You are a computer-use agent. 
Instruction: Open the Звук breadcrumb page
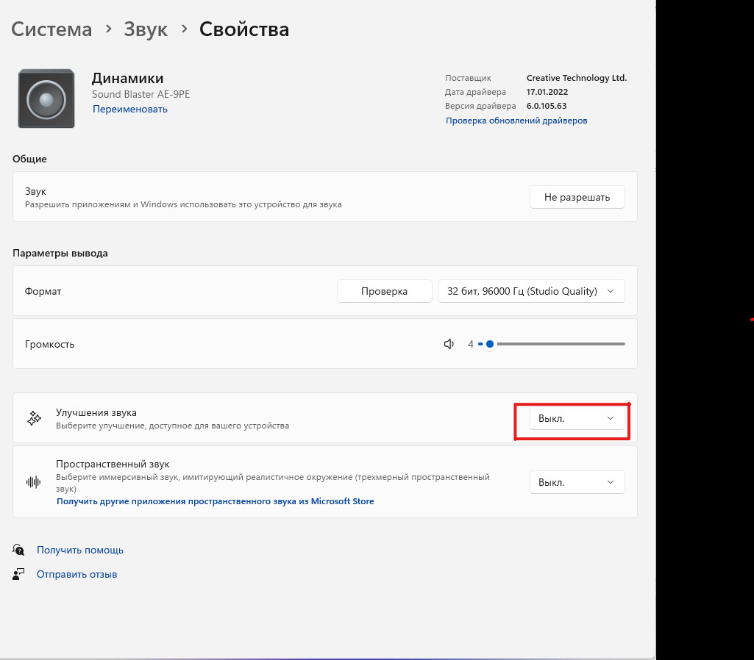tap(146, 29)
